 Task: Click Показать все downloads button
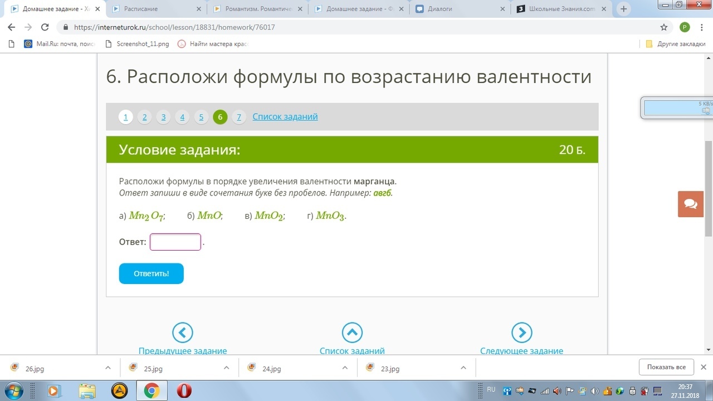[666, 367]
